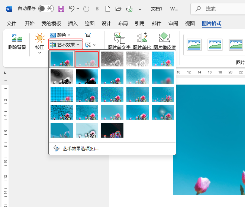Apply the cracked texture effect
Screen dimensions: 245x207
point(62,112)
